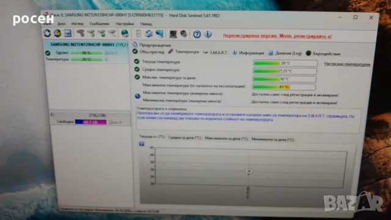Click the green check beside Текуща температура
Screen dimensions: 391x220
point(137,61)
